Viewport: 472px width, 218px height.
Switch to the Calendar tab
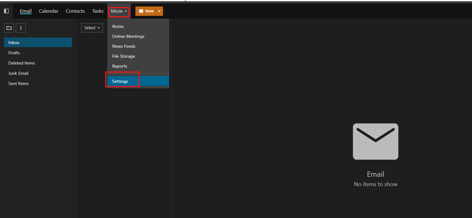click(x=49, y=11)
